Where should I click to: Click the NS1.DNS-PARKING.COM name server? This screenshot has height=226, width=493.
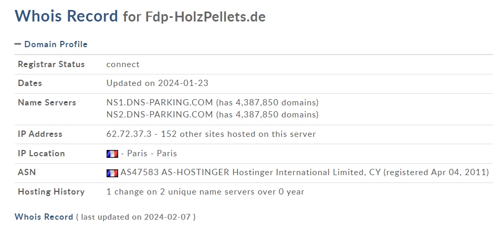(x=160, y=103)
